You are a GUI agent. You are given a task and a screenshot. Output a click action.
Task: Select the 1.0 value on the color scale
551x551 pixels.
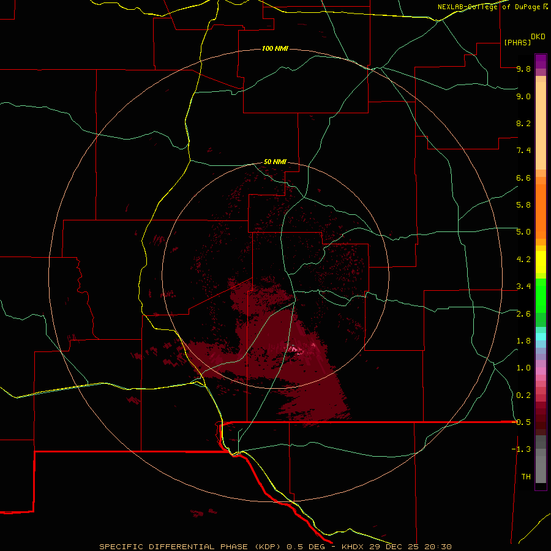(x=523, y=368)
